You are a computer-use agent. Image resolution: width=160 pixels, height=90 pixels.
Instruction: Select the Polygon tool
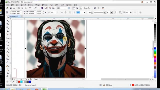[7, 45]
